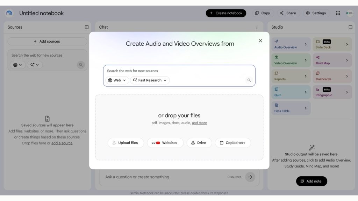Open Chat more options menu
Image resolution: width=358 pixels, height=201 pixels.
(257, 27)
